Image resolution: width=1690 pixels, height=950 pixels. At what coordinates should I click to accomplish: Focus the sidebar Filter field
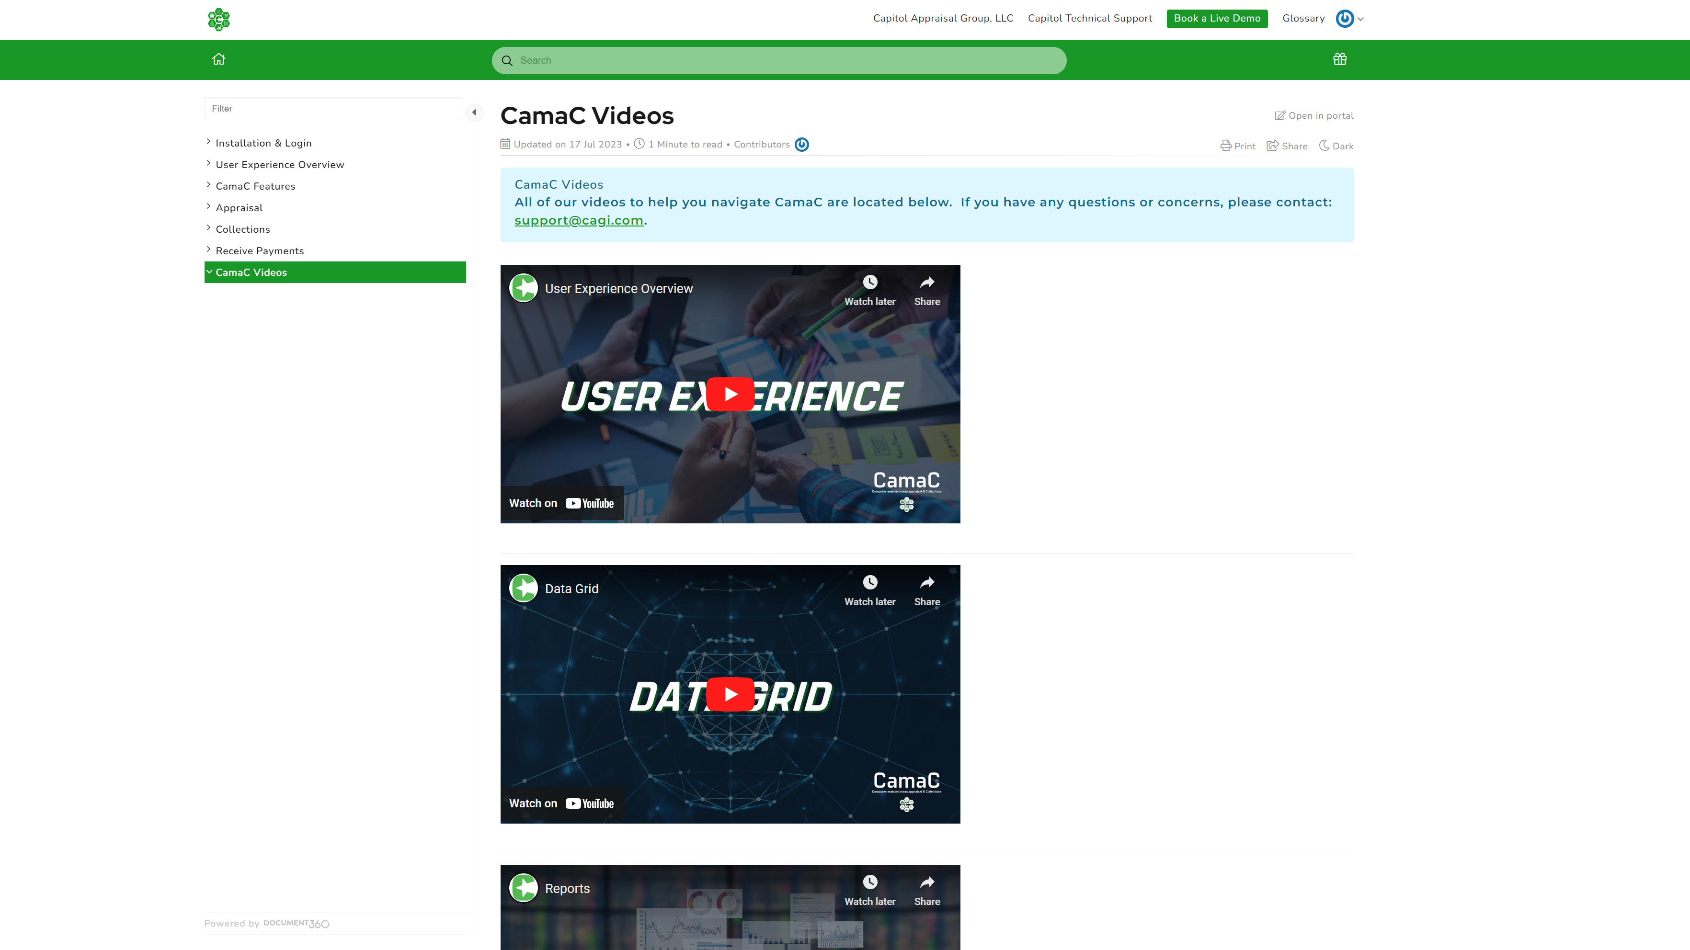coord(333,108)
